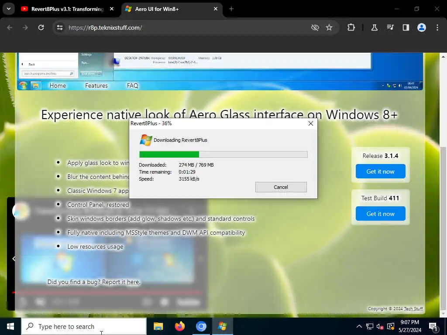Get Release 3.1.4 download
447x335 pixels.
pyautogui.click(x=380, y=171)
